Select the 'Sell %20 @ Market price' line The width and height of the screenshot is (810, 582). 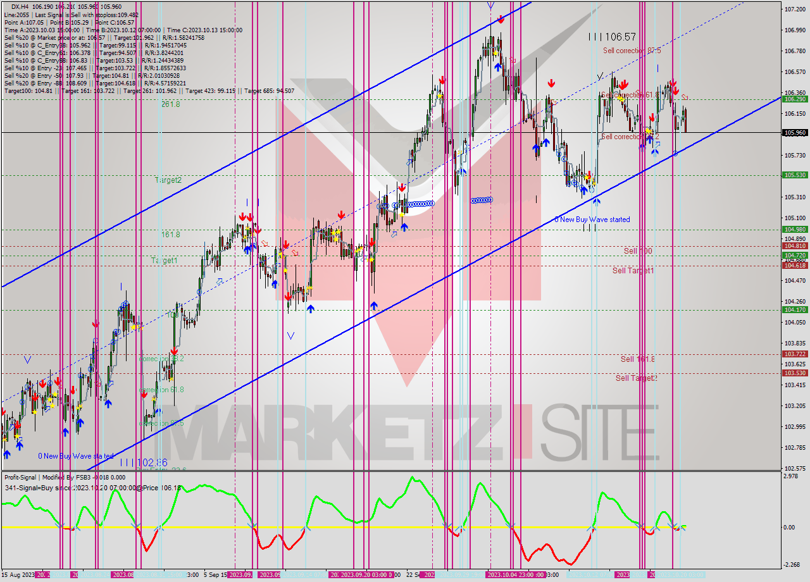(x=104, y=38)
